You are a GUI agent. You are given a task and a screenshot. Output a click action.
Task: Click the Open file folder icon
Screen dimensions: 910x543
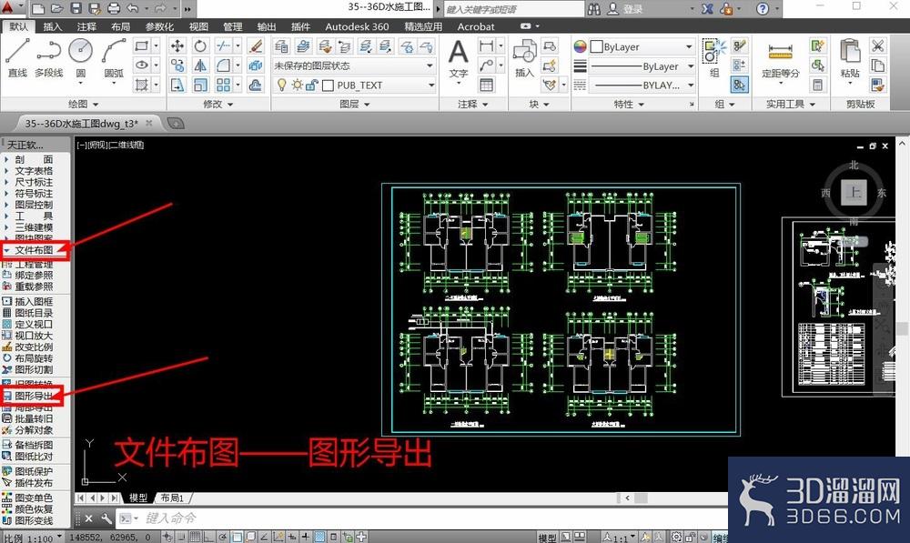(x=56, y=8)
